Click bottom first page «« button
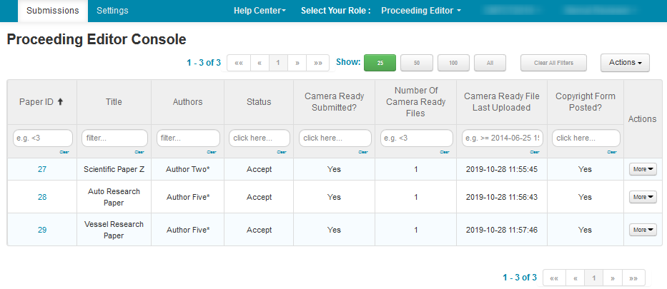Screen dimensions: 667x289 (x=554, y=278)
